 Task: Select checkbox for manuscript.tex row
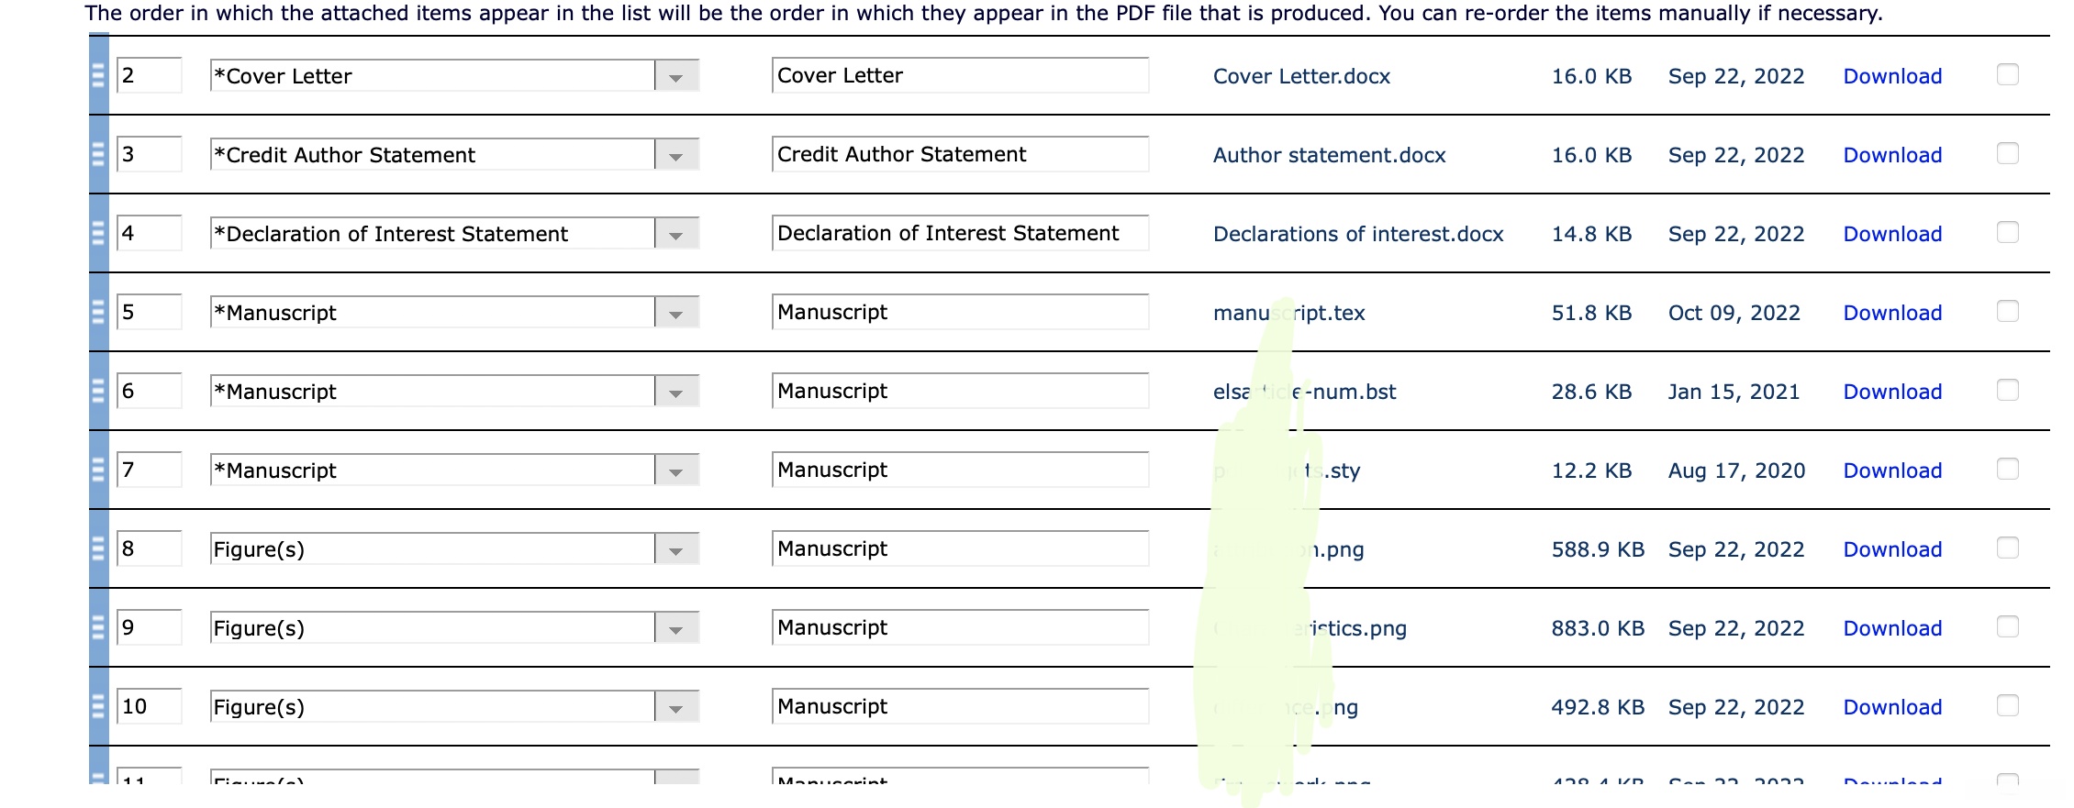[2007, 311]
